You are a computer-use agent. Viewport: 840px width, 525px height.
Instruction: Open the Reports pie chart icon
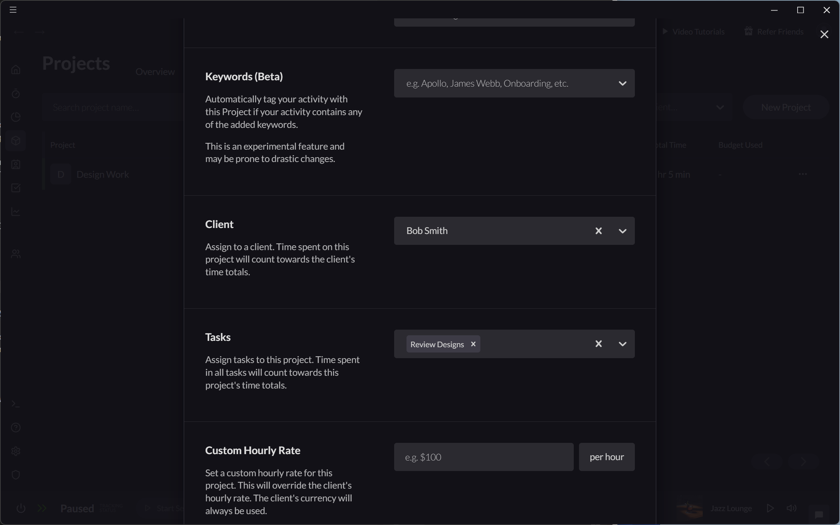(15, 117)
